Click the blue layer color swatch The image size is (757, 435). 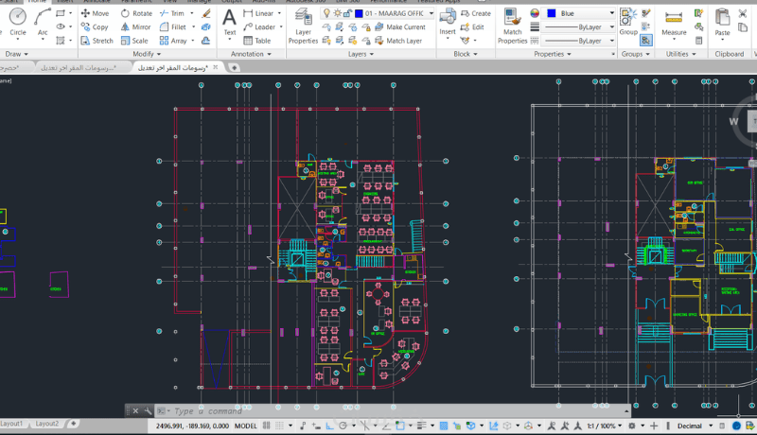[359, 13]
